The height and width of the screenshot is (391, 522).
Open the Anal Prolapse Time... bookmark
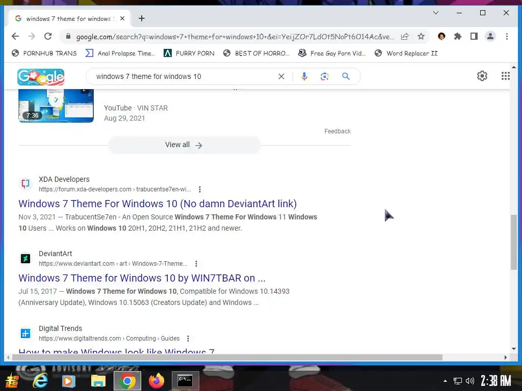120,53
